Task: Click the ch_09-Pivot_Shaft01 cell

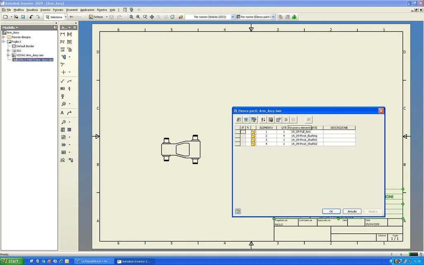Action: (307, 140)
